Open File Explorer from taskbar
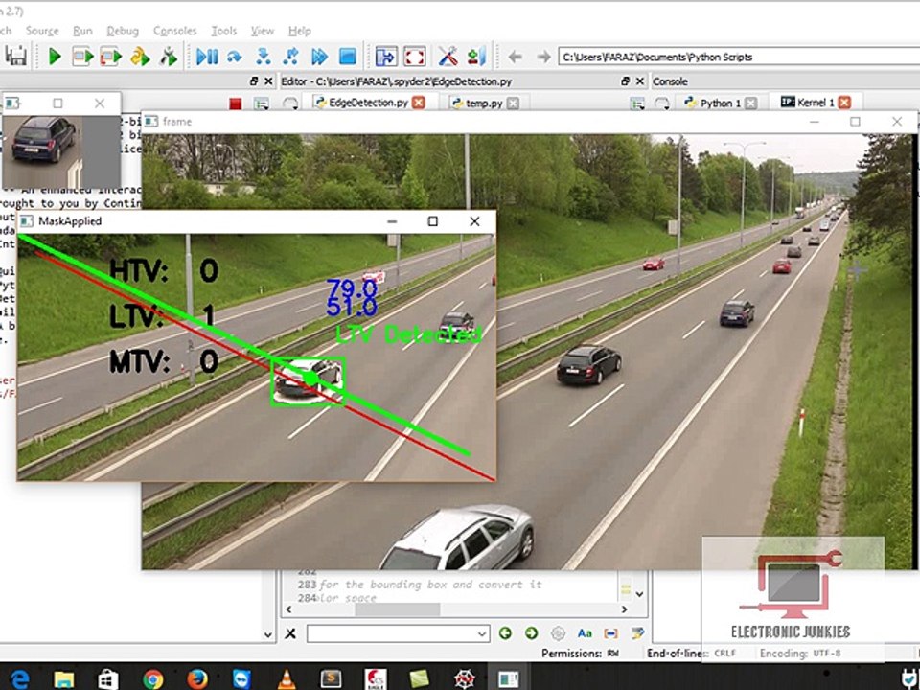The height and width of the screenshot is (690, 920). pyautogui.click(x=64, y=678)
